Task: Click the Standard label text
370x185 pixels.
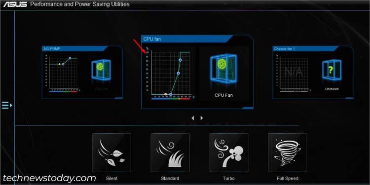Action: click(x=170, y=179)
